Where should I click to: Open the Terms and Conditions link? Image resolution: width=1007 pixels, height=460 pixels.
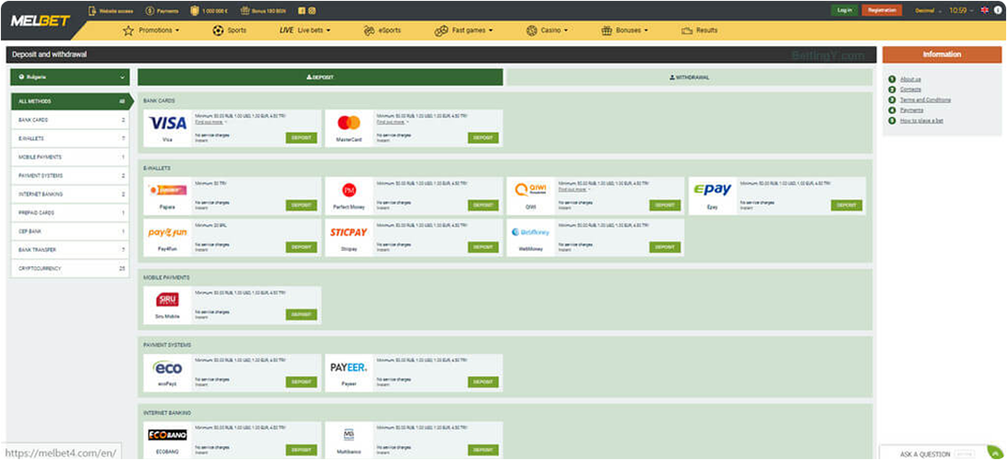(925, 100)
